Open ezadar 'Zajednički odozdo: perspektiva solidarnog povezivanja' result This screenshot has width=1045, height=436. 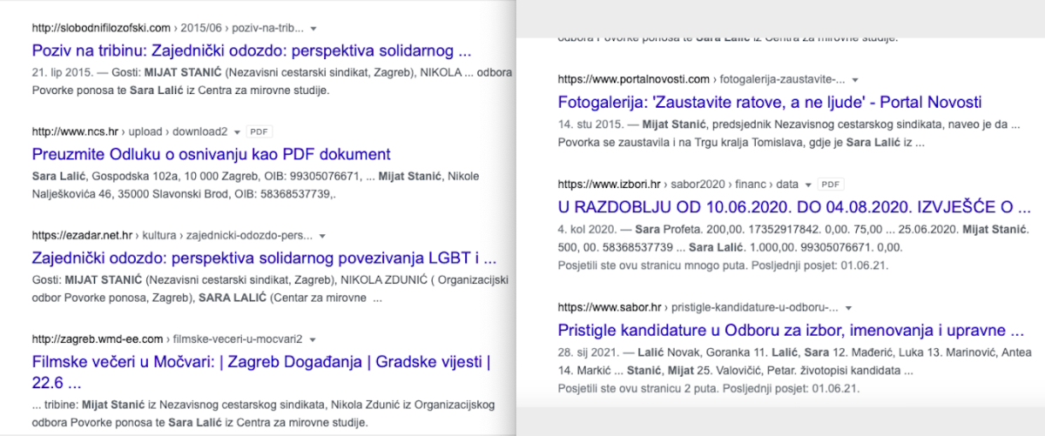point(264,258)
